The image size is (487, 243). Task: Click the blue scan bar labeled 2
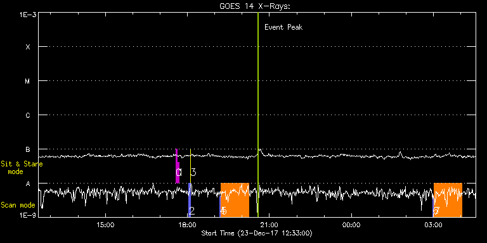point(190,200)
